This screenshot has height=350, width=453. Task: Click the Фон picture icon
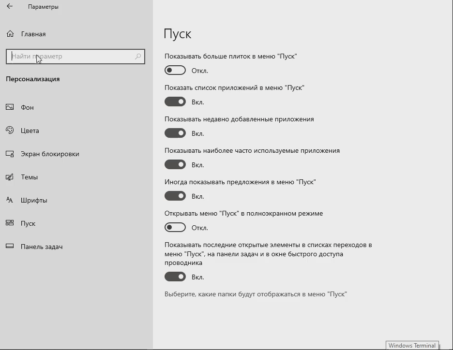click(x=10, y=107)
